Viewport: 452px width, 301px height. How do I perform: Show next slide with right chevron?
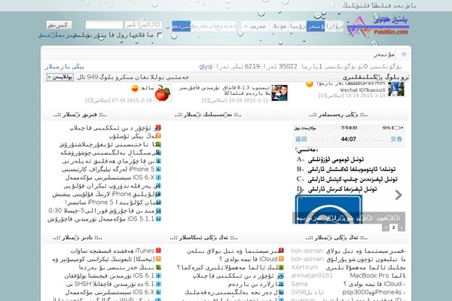[398, 195]
